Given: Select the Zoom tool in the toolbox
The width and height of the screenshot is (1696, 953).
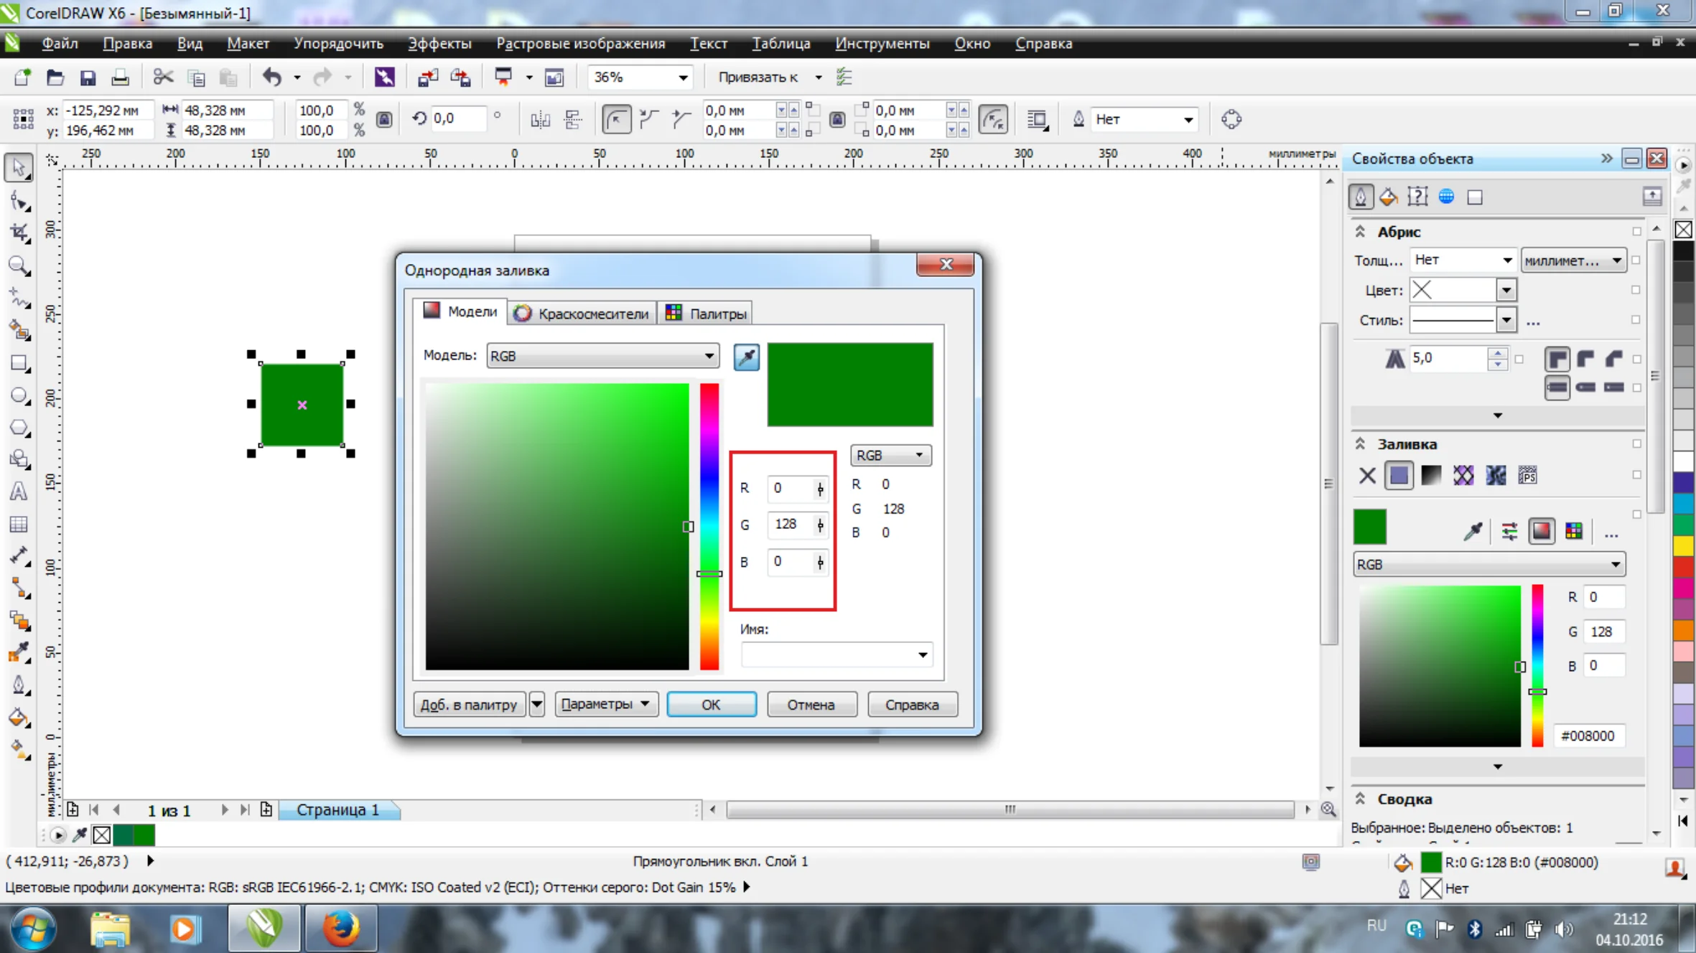Looking at the screenshot, I should click(x=19, y=266).
